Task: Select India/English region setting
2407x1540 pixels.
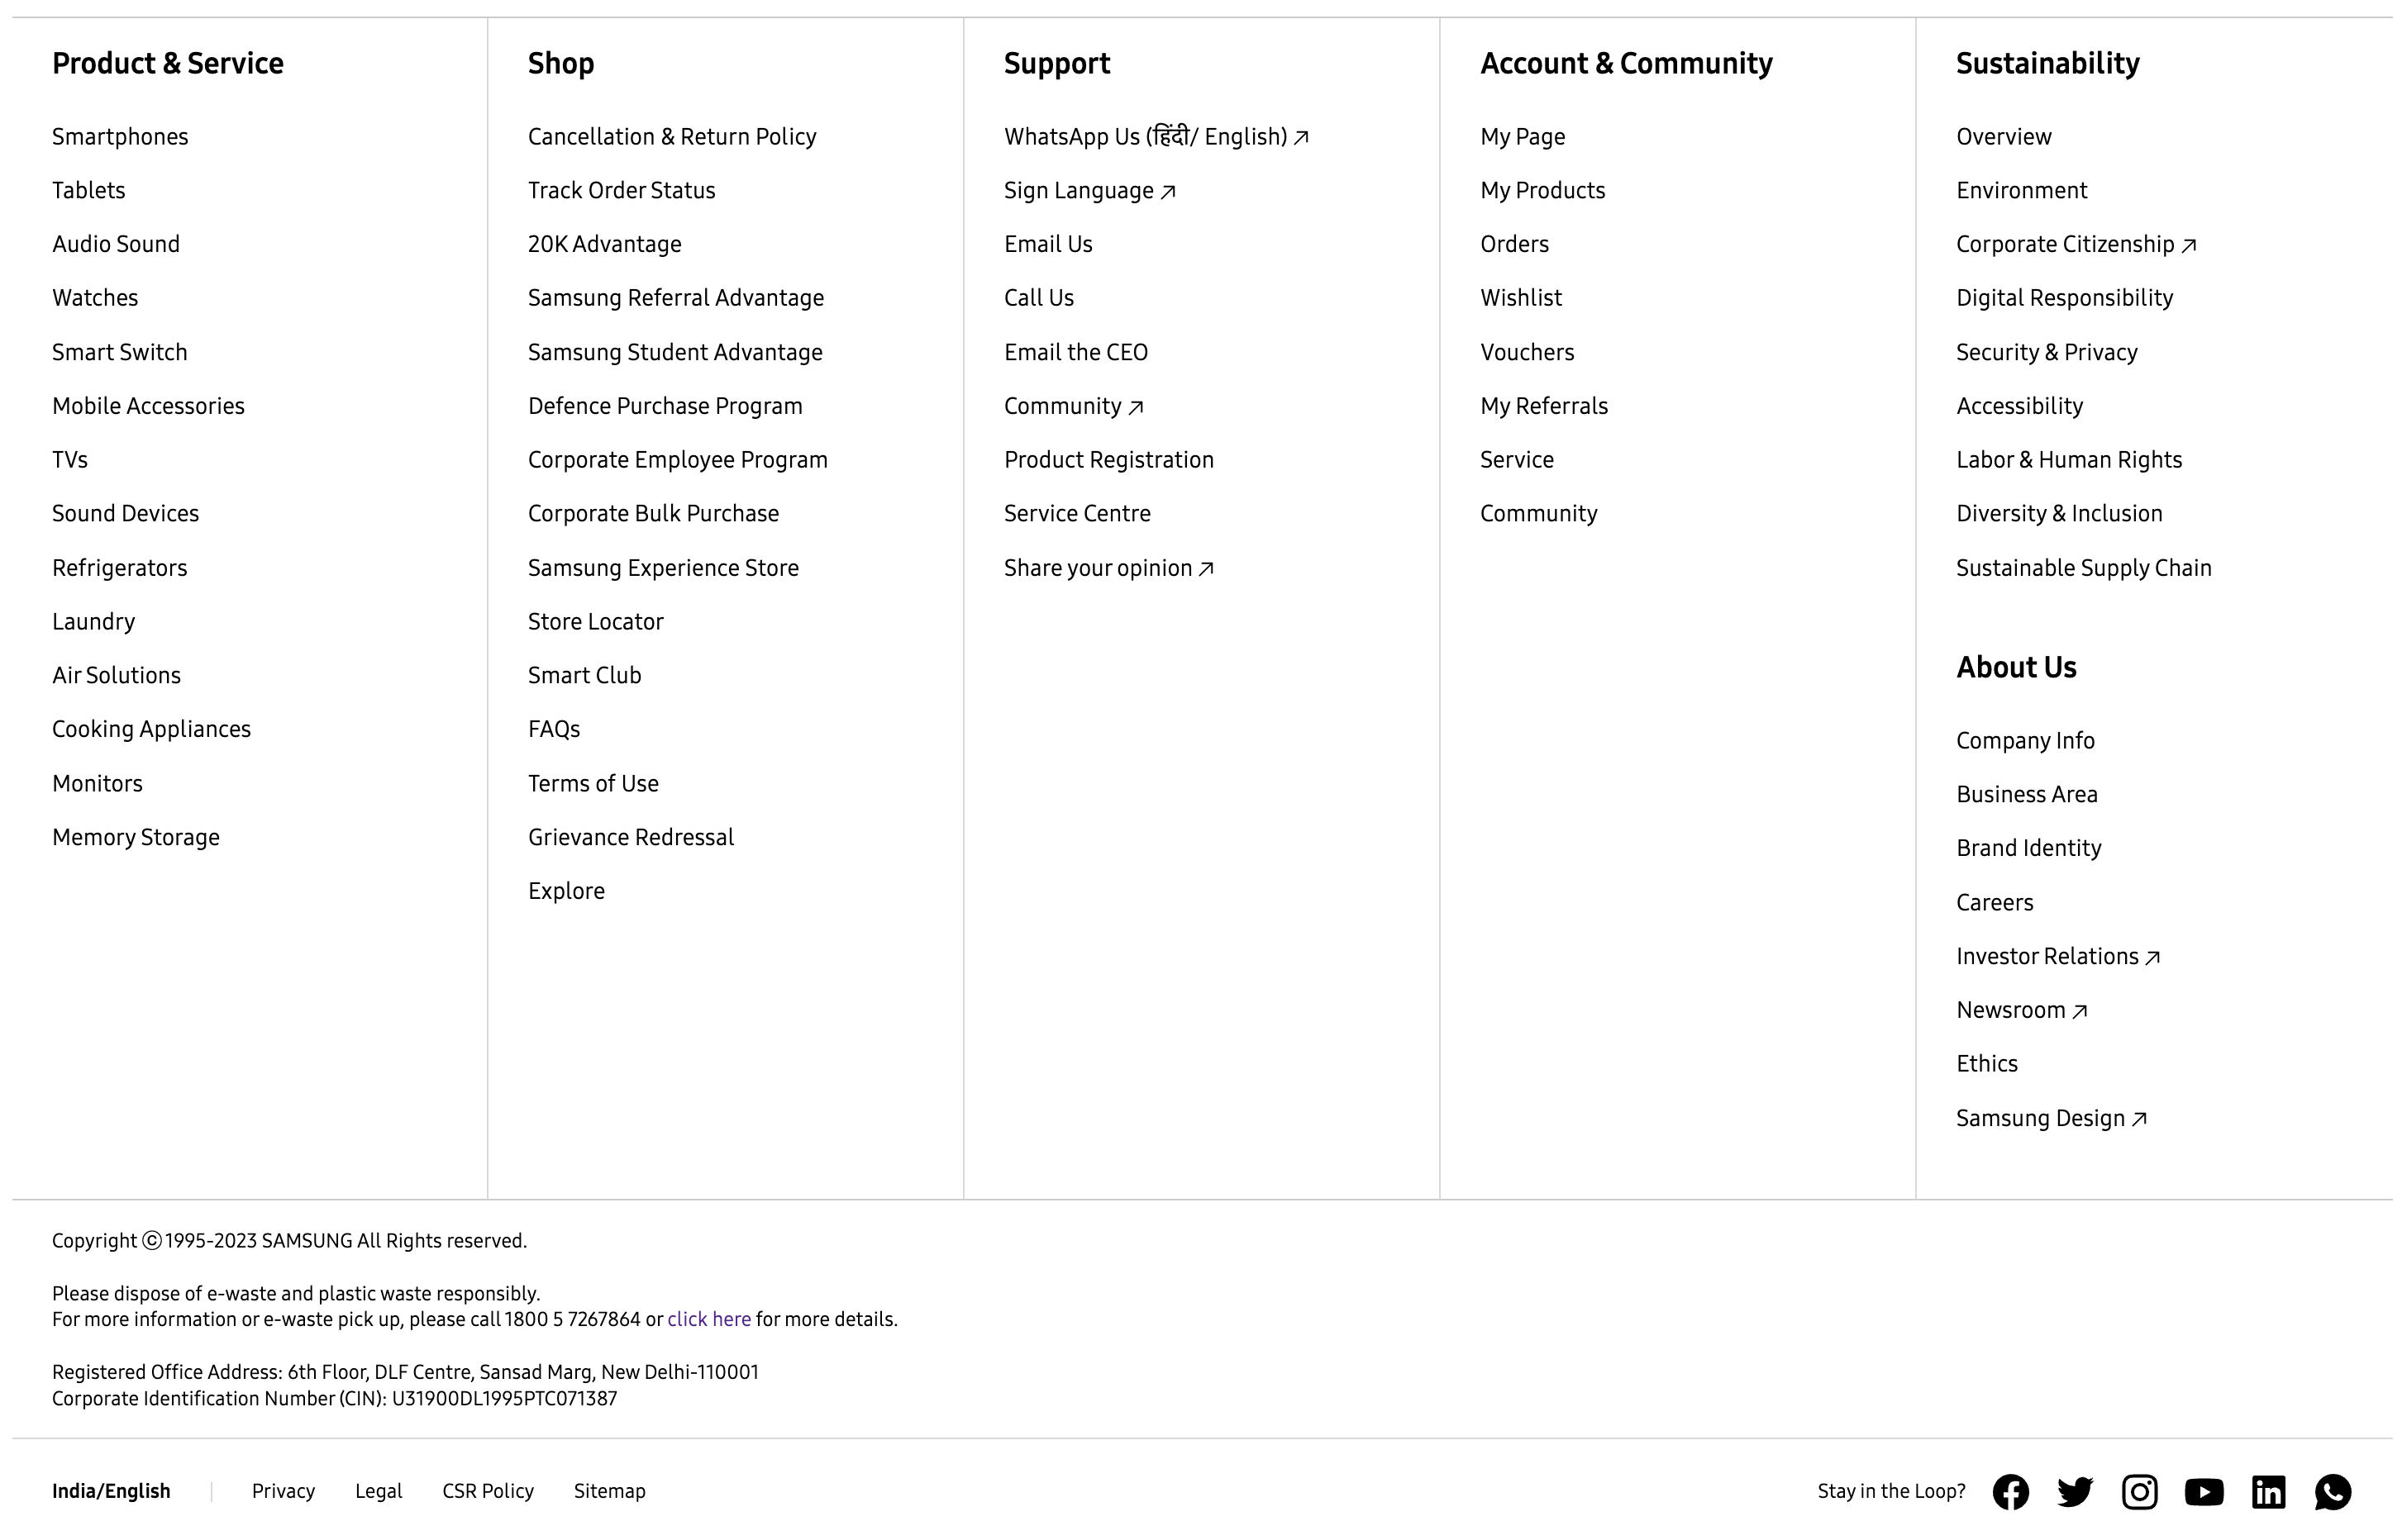Action: tap(111, 1492)
